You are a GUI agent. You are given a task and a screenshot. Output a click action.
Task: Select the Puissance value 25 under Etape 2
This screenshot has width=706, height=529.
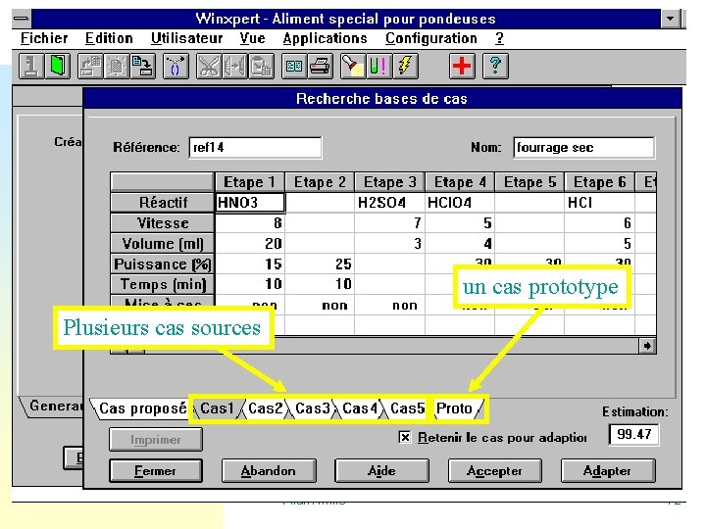click(x=320, y=264)
